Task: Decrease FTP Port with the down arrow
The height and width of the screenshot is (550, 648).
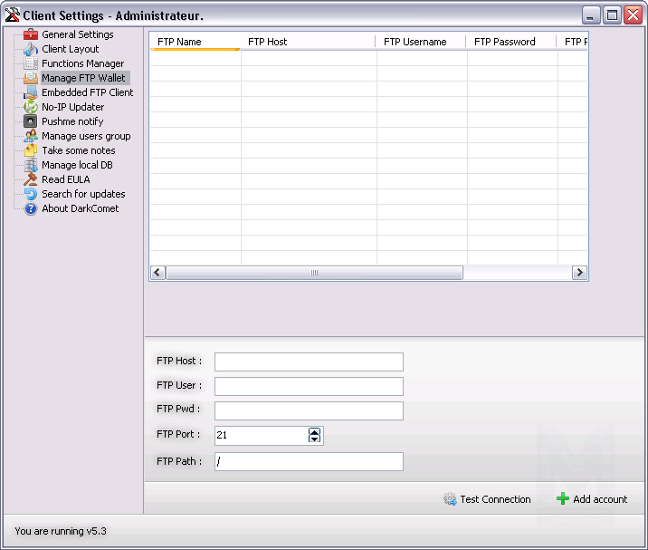Action: point(314,439)
